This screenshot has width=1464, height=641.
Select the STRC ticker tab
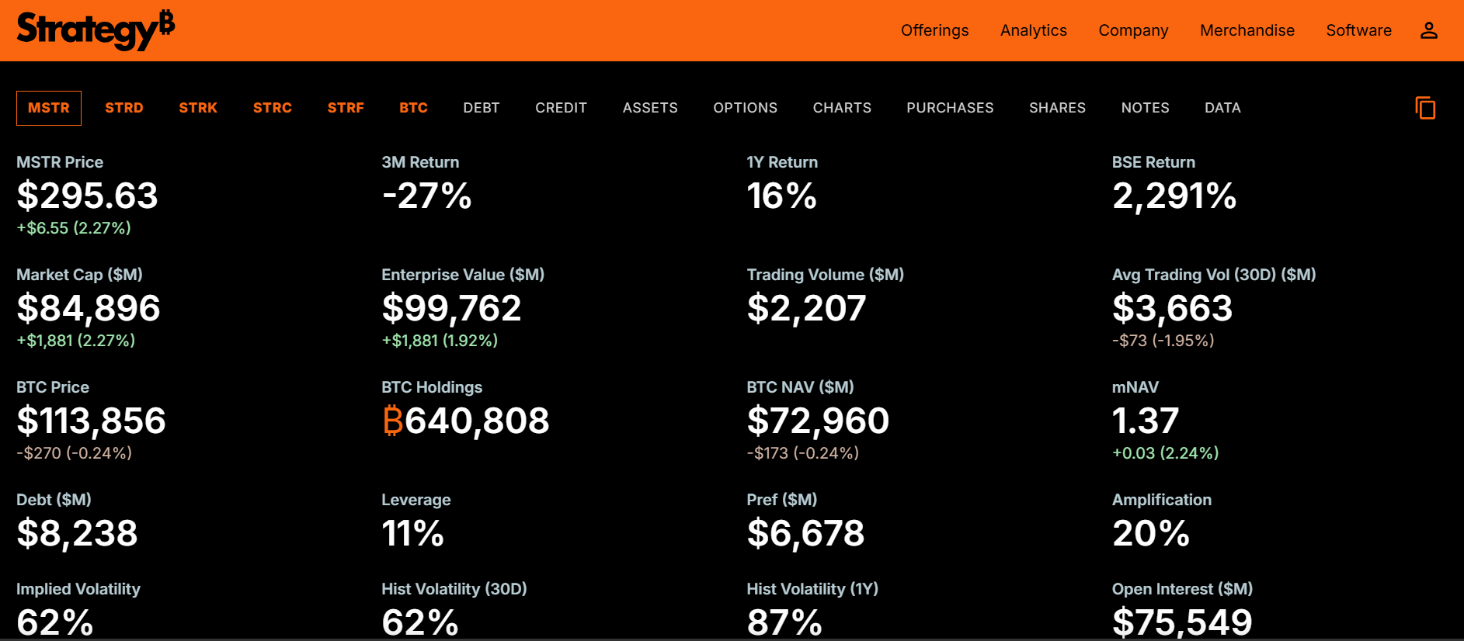[273, 108]
